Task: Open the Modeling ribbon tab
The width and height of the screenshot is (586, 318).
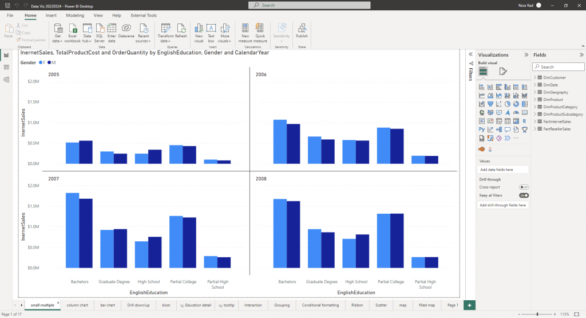Action: [74, 15]
